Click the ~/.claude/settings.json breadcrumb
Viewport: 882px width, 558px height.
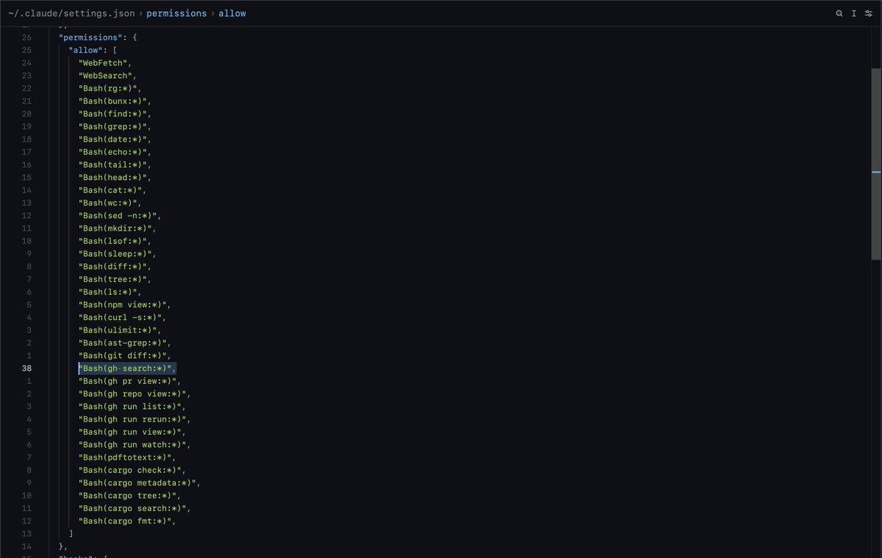pyautogui.click(x=73, y=13)
